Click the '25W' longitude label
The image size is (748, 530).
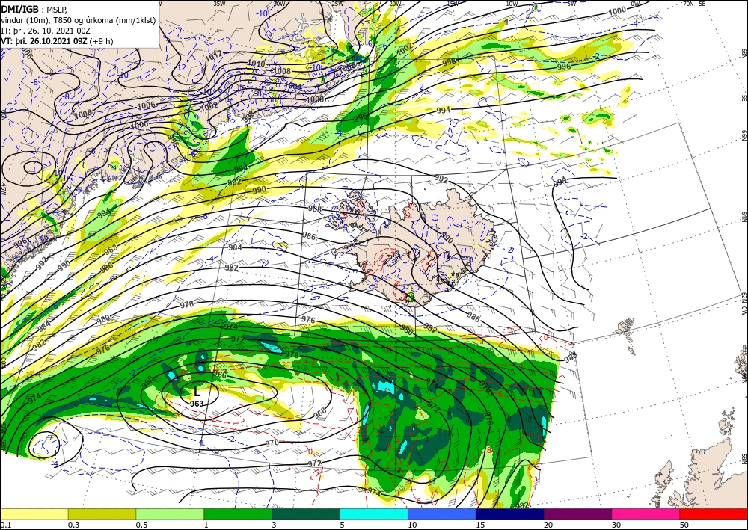(x=337, y=4)
